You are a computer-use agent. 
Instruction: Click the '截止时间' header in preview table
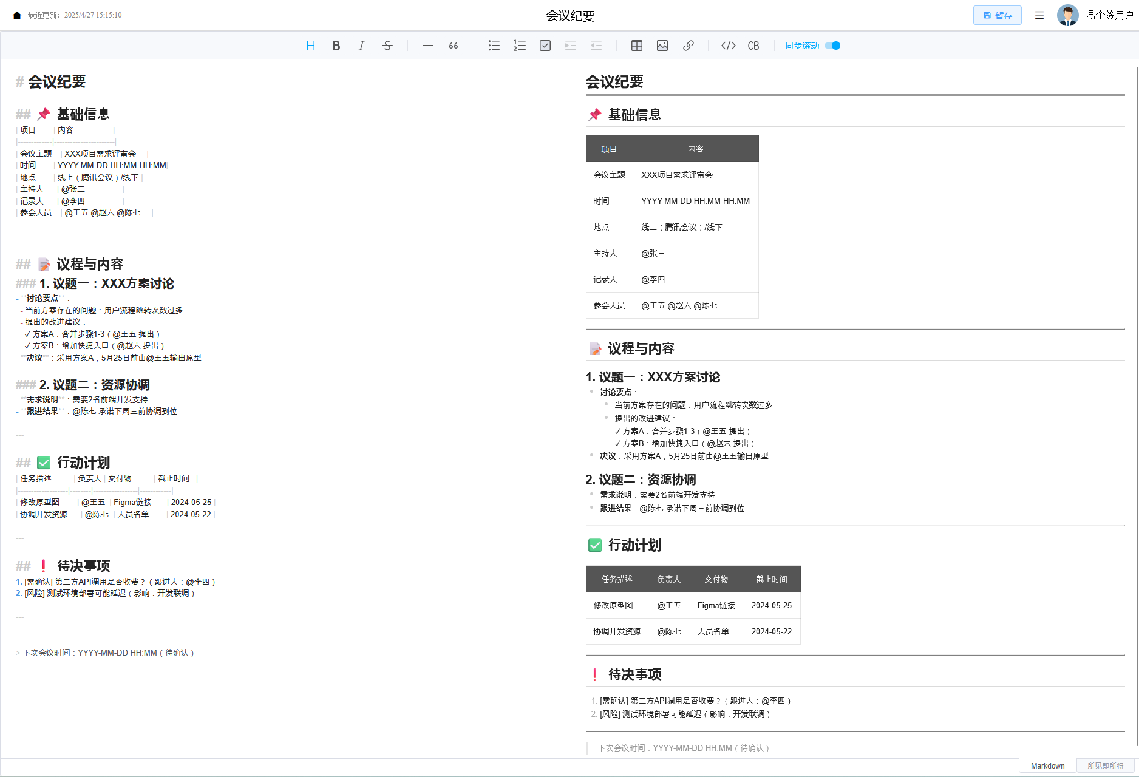coord(772,579)
